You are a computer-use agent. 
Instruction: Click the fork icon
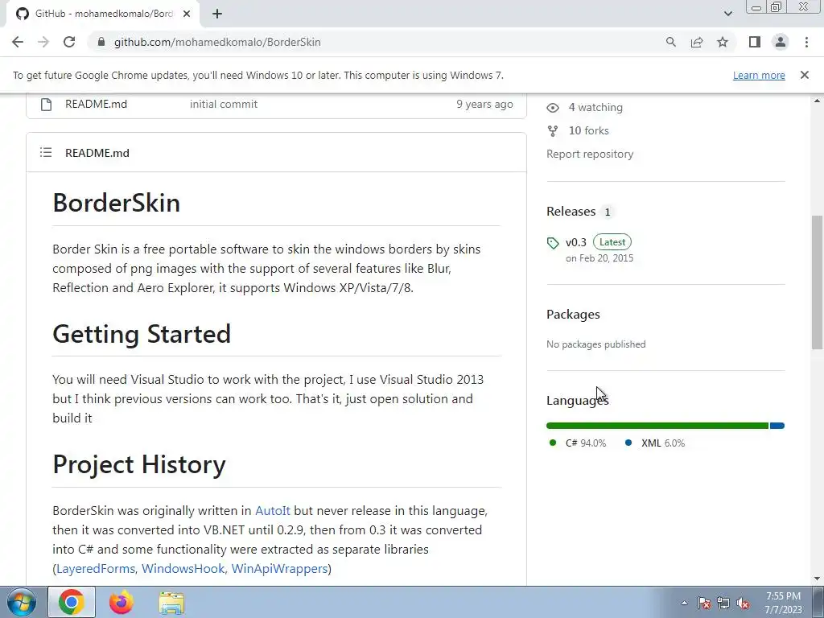pyautogui.click(x=552, y=131)
